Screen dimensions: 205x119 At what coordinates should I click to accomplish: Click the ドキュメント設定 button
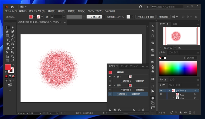click(x=145, y=17)
